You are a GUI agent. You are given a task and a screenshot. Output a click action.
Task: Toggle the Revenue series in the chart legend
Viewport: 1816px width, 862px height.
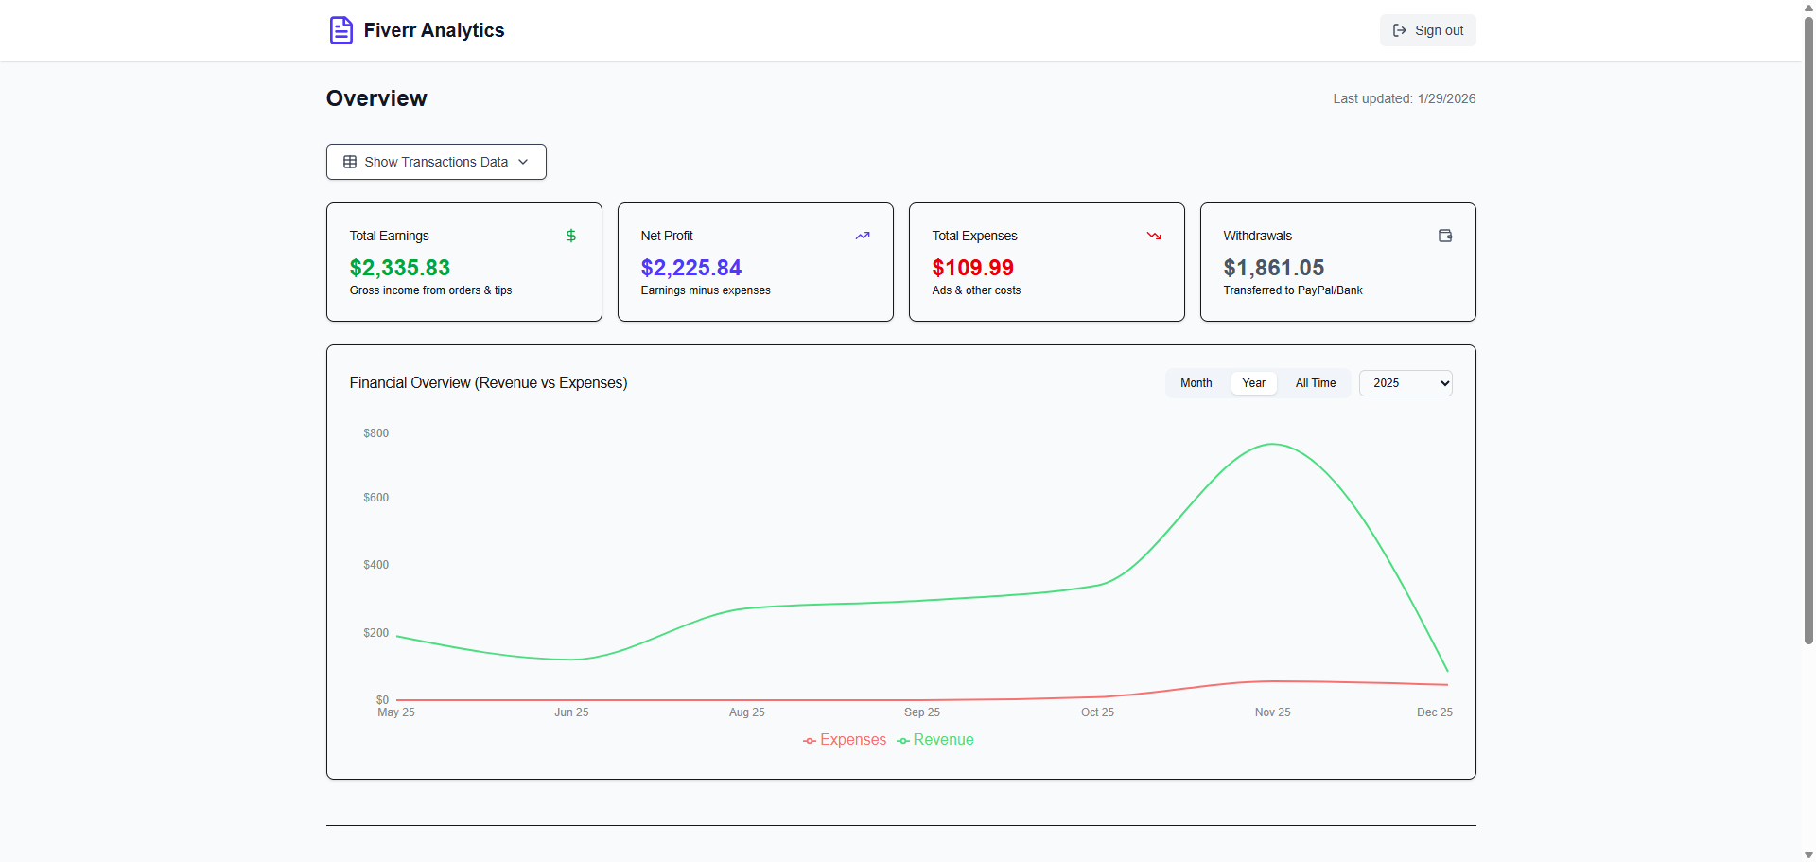[x=934, y=739]
